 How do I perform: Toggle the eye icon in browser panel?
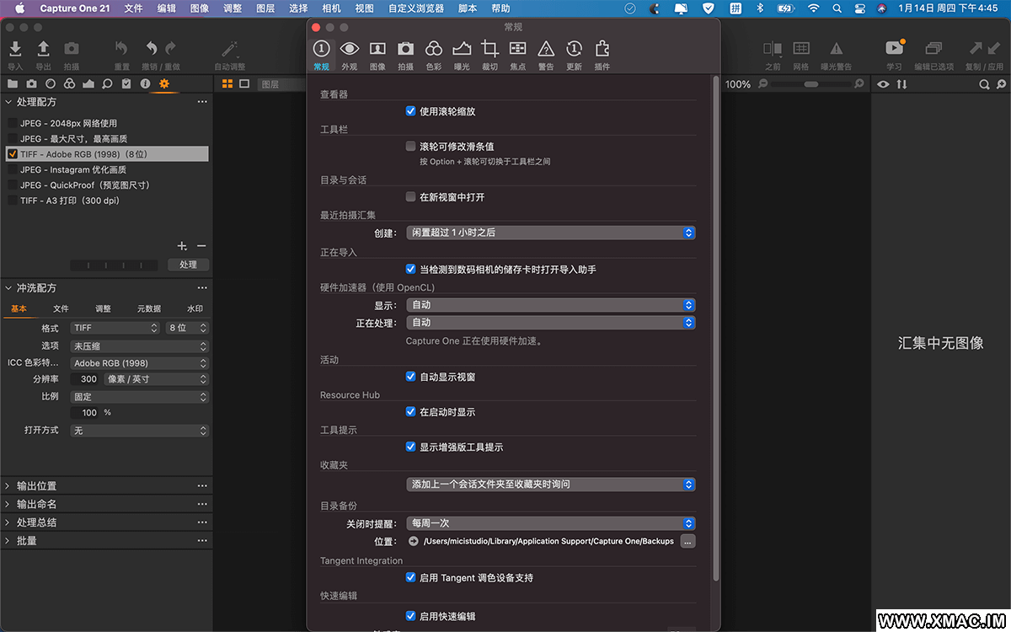pyautogui.click(x=883, y=84)
